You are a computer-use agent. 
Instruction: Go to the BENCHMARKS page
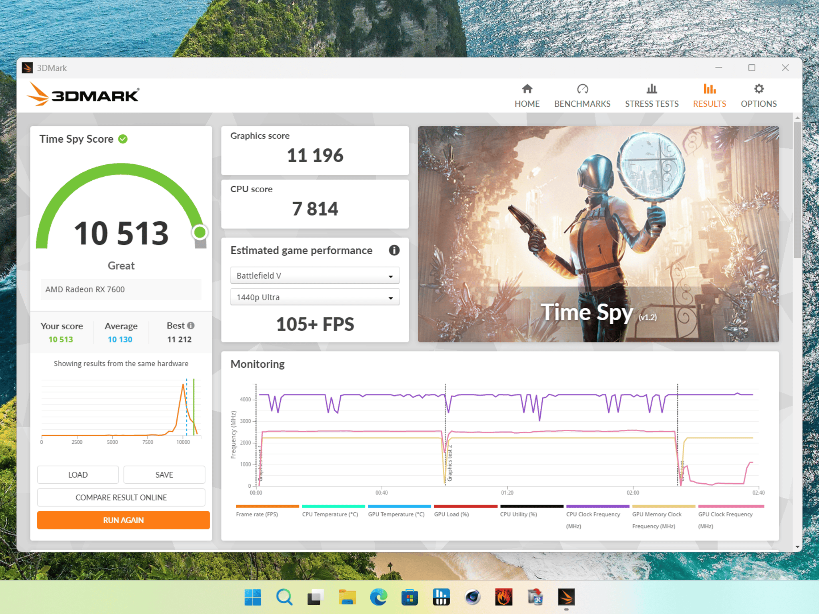582,96
